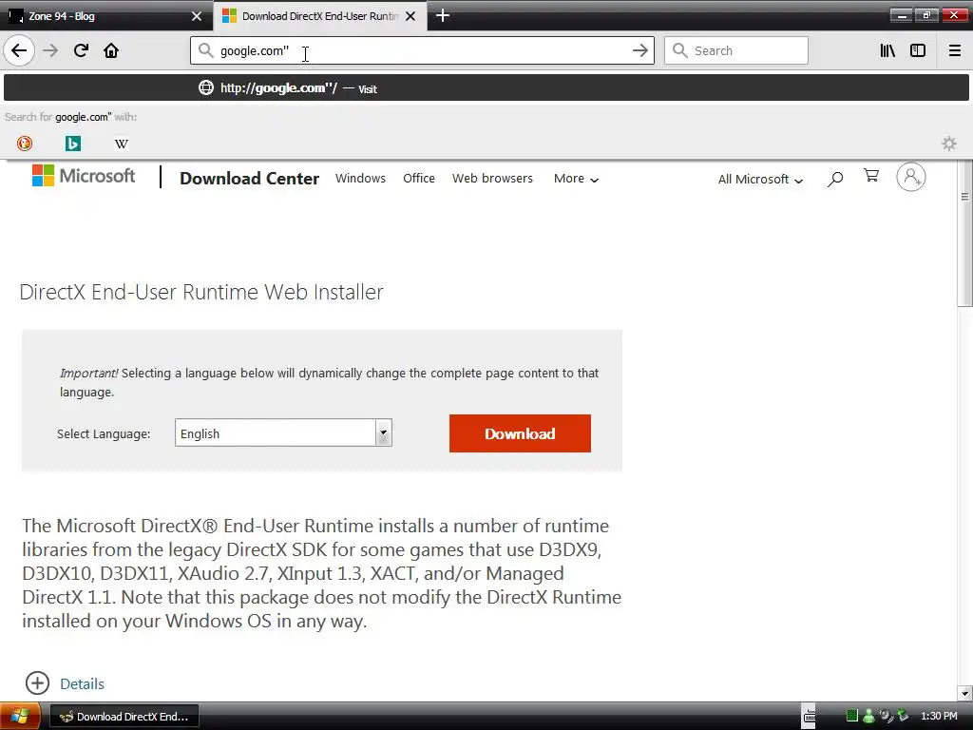Image resolution: width=973 pixels, height=730 pixels.
Task: Click the go arrow in address bar
Action: (639, 50)
